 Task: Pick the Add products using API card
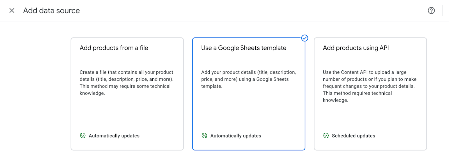tap(370, 94)
